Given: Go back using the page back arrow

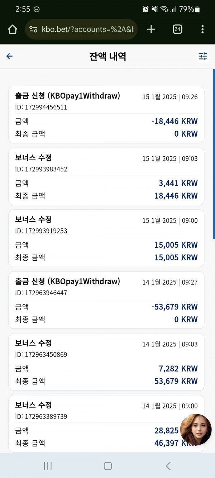Looking at the screenshot, I should tap(10, 56).
